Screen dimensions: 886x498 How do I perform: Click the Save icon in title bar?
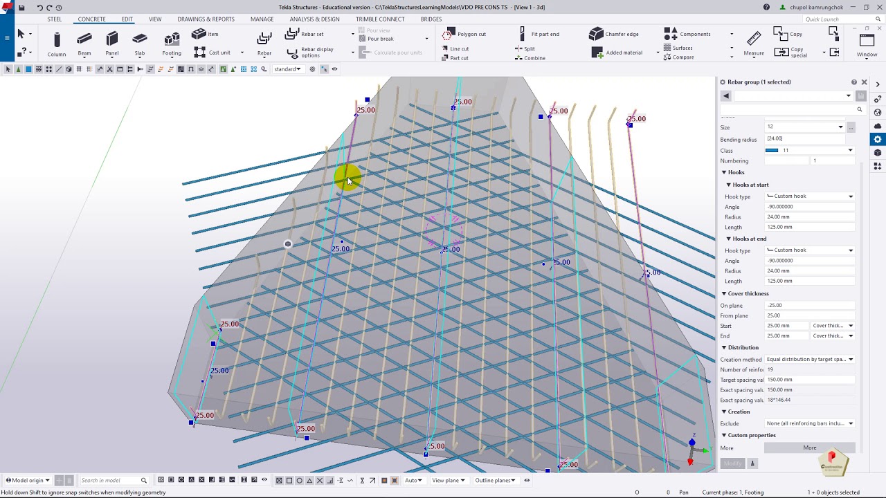coord(22,8)
